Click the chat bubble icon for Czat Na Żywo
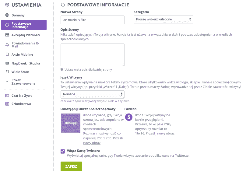This screenshot has width=246, height=171. [7, 96]
